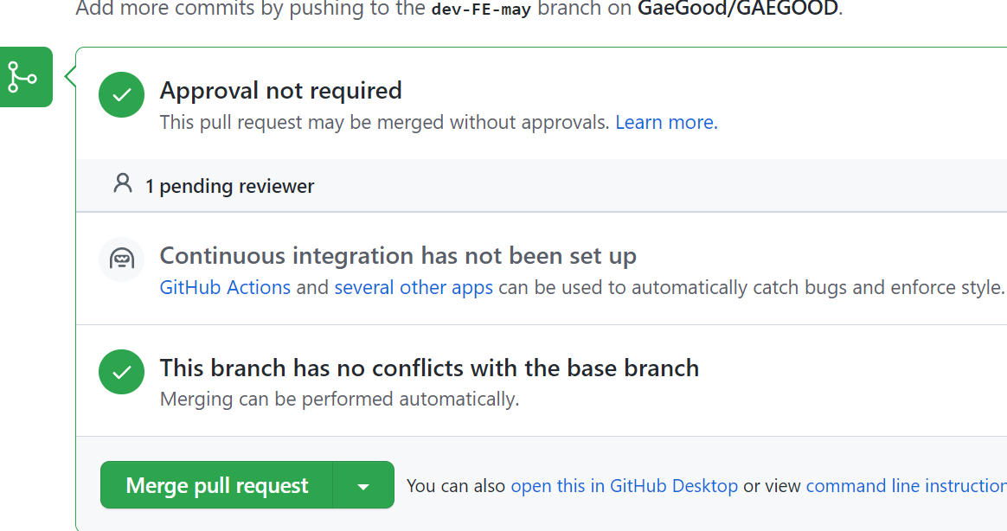Click the GaeGood/GAEGOOD repository name
The width and height of the screenshot is (1007, 531).
tap(737, 9)
